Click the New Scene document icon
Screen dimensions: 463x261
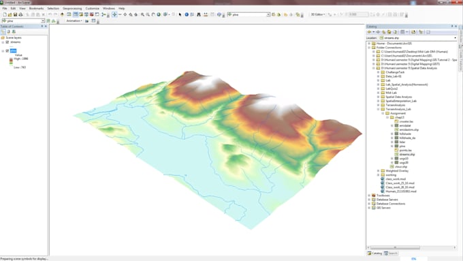point(5,14)
